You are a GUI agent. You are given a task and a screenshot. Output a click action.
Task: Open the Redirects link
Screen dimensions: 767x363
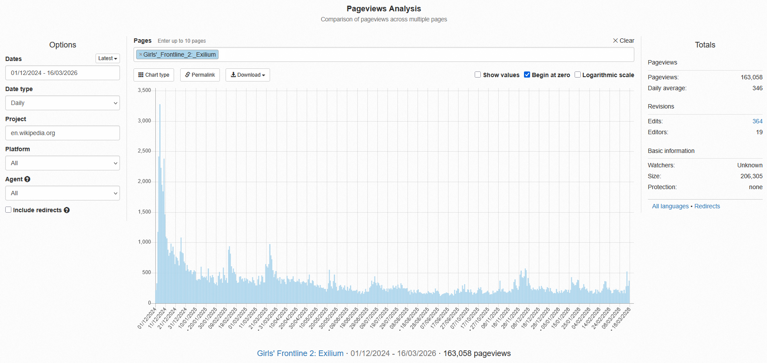coord(707,206)
